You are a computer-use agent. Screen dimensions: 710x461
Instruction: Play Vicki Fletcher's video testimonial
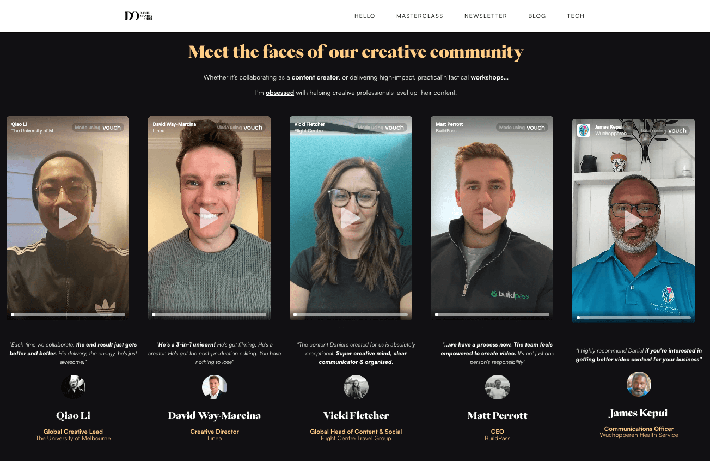point(351,218)
